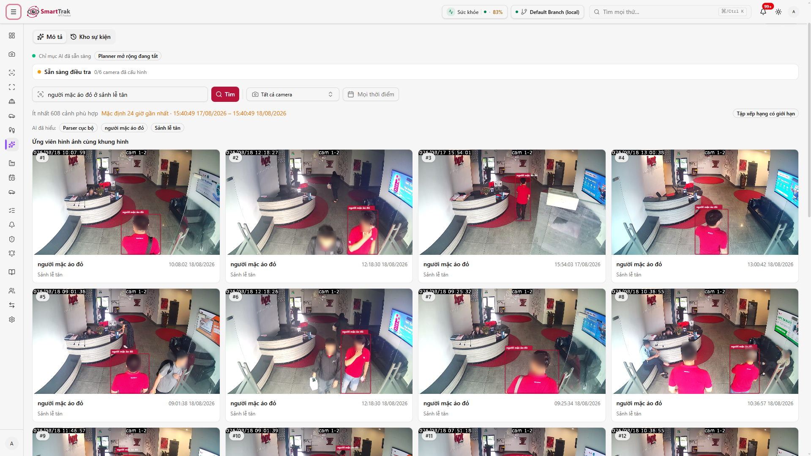This screenshot has height=456, width=811.
Task: Click timestamp 10:08:02 18/08/2026
Action: click(191, 265)
